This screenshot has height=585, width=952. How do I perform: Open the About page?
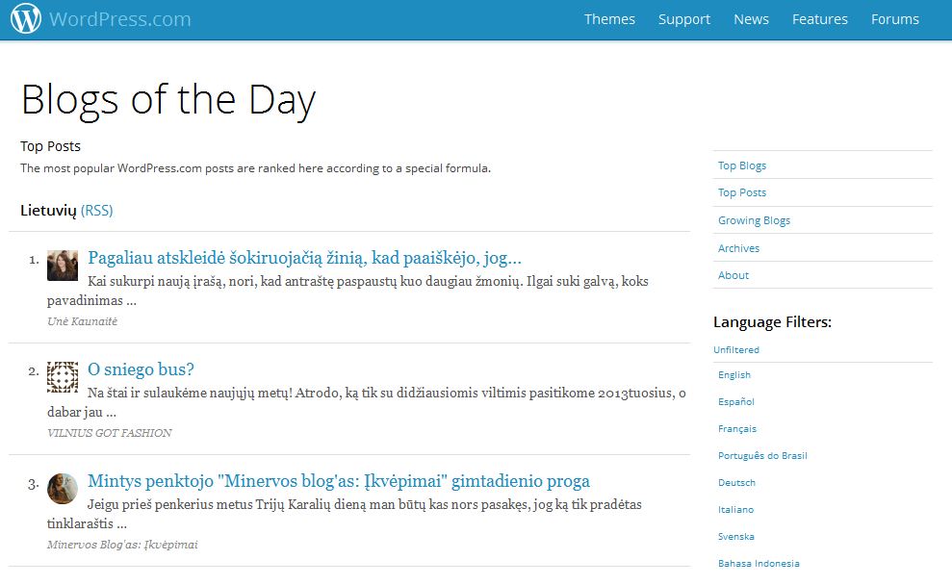[x=733, y=274]
